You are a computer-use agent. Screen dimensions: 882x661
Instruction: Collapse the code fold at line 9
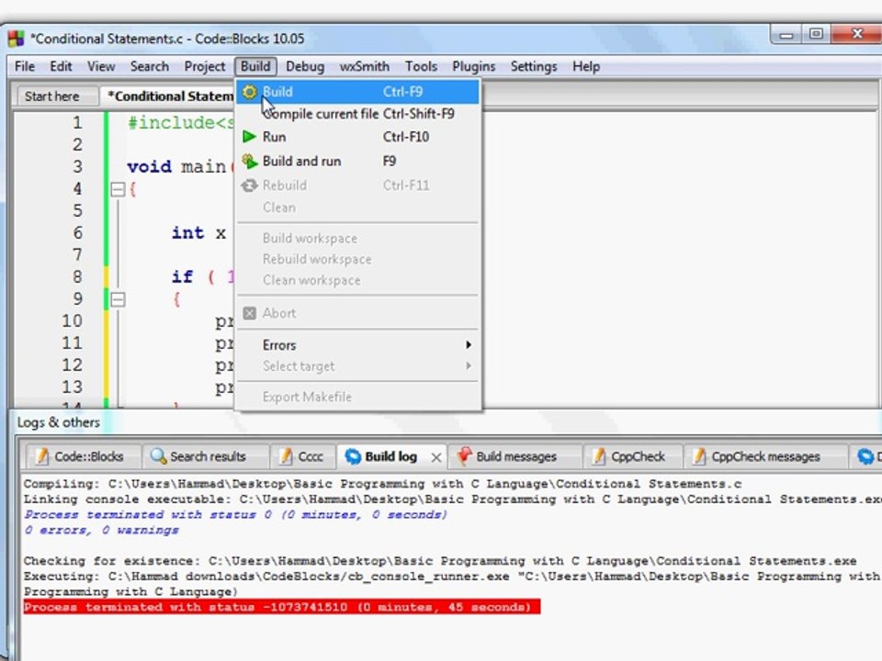(118, 299)
